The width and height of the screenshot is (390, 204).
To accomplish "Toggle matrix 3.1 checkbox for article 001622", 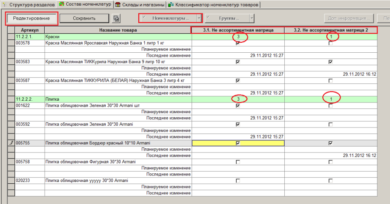I will point(238,106).
